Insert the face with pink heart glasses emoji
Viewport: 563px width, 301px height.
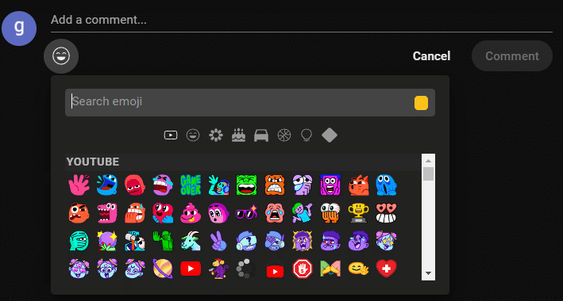click(79, 269)
